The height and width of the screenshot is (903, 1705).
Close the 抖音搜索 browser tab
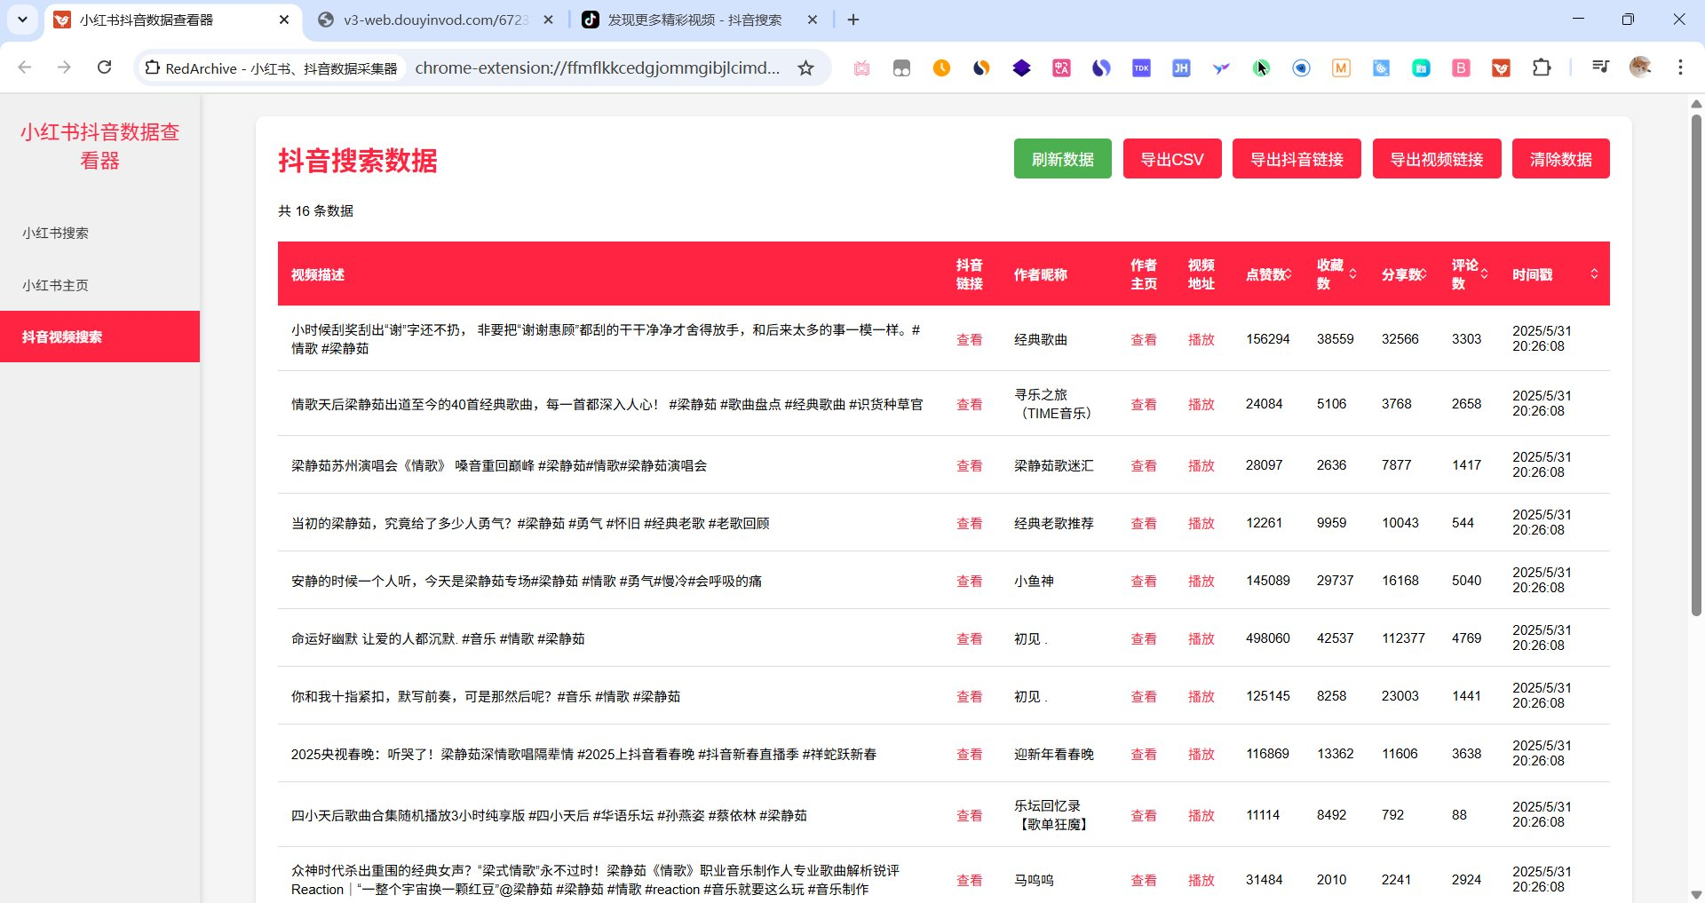pyautogui.click(x=812, y=20)
